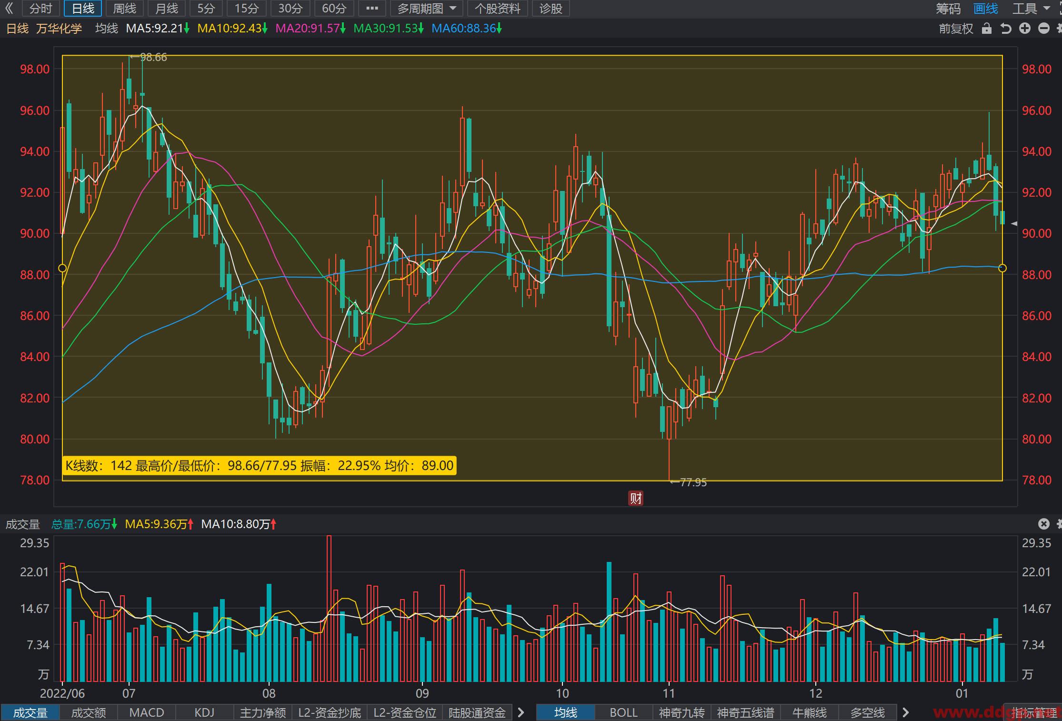Select the 30分 period tab
Screen dimensions: 1062x721
click(291, 9)
